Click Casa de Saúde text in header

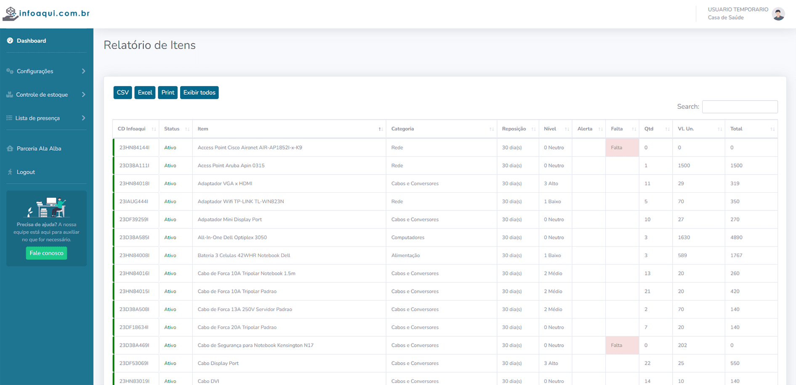(726, 18)
